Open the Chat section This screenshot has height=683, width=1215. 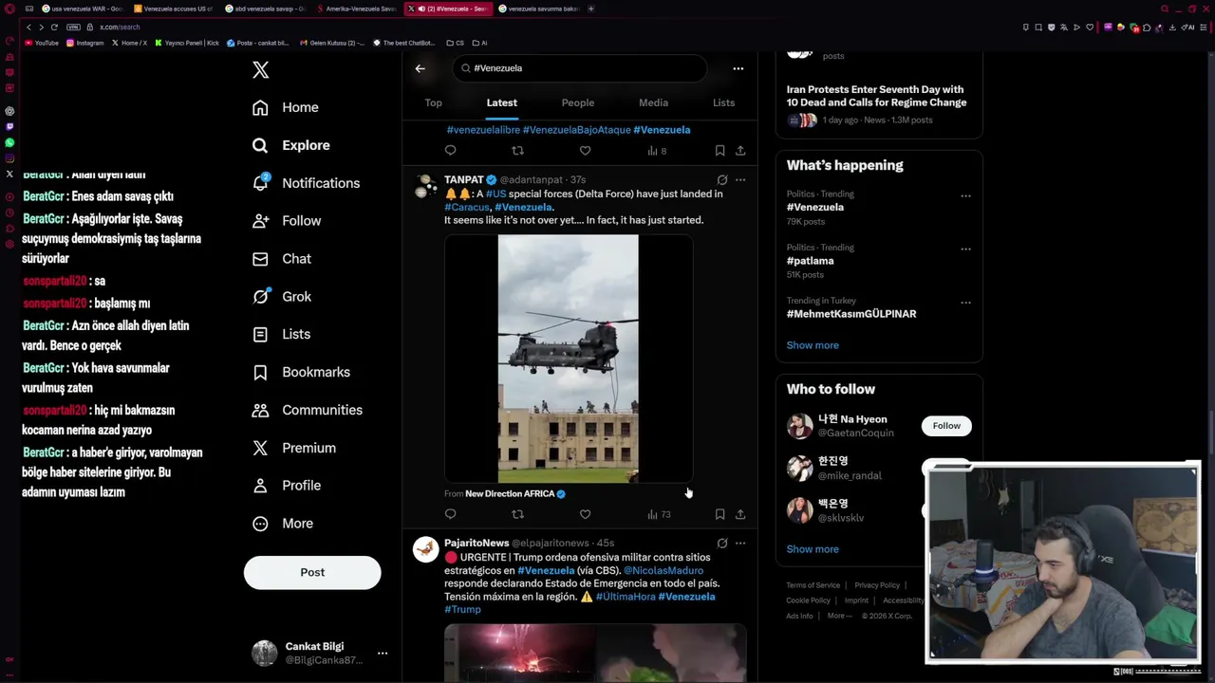click(x=281, y=258)
